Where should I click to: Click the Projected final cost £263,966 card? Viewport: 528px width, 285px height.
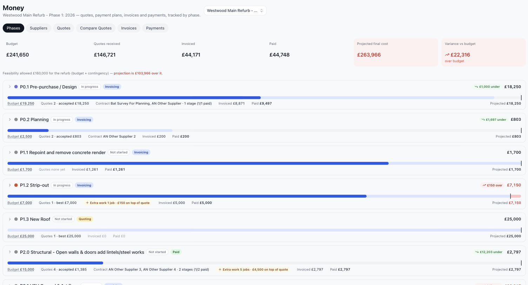tap(396, 52)
